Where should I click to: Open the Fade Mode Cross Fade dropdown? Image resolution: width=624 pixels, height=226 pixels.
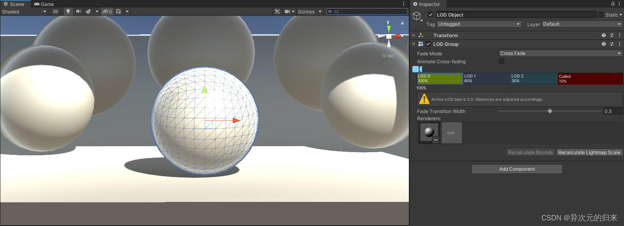[561, 53]
